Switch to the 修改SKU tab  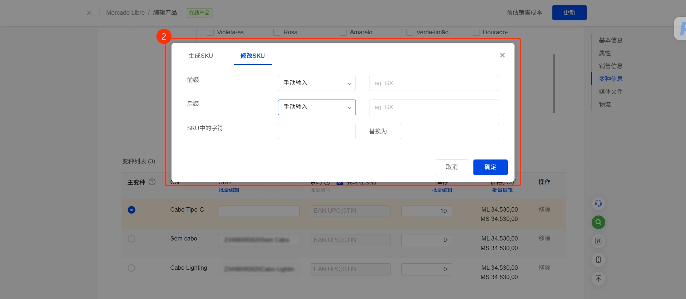click(253, 56)
